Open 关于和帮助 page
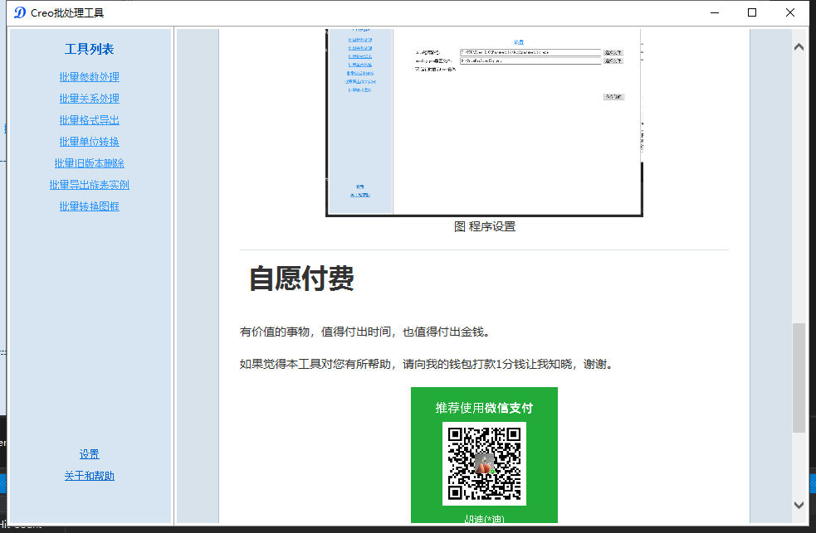This screenshot has height=533, width=816. coord(89,476)
